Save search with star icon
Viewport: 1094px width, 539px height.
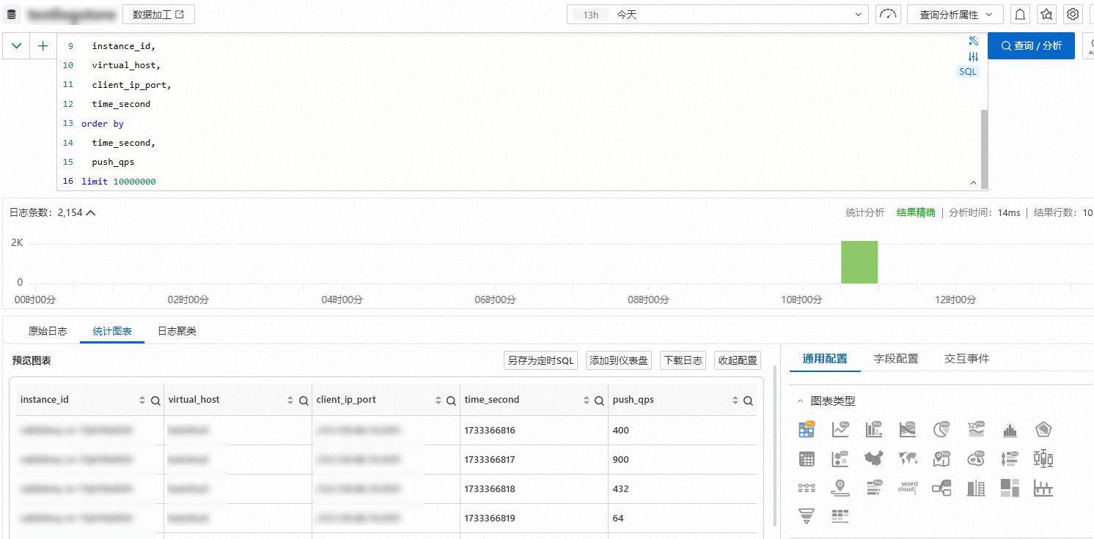pos(1046,15)
